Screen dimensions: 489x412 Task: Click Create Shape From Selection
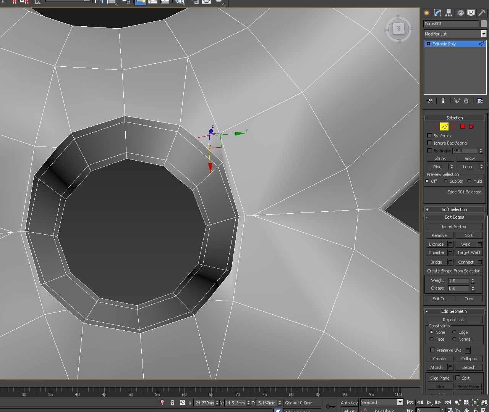coord(454,271)
